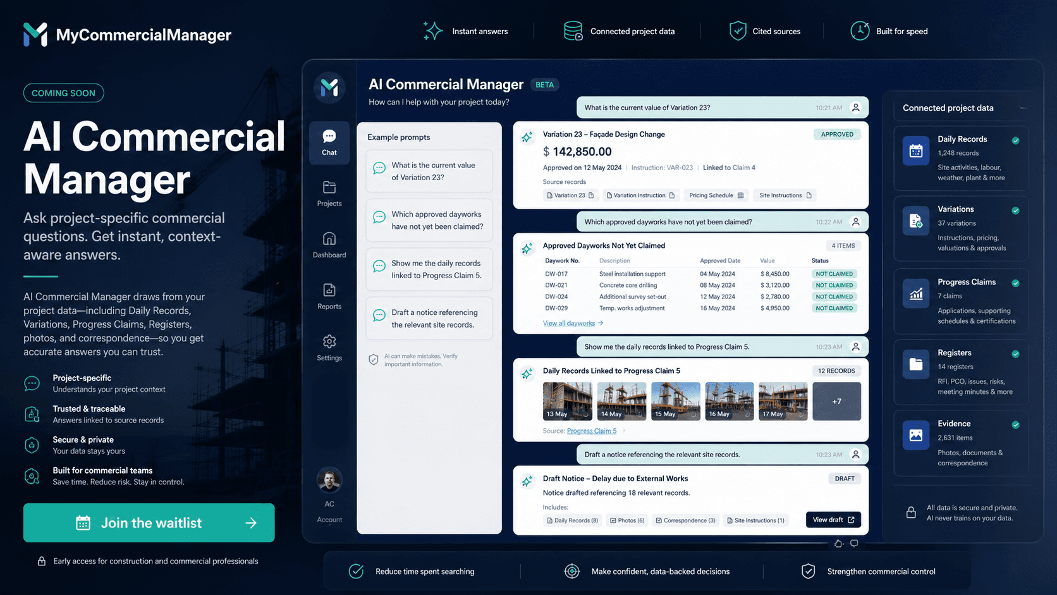Click the Instant answers sparkle icon

[x=433, y=30]
